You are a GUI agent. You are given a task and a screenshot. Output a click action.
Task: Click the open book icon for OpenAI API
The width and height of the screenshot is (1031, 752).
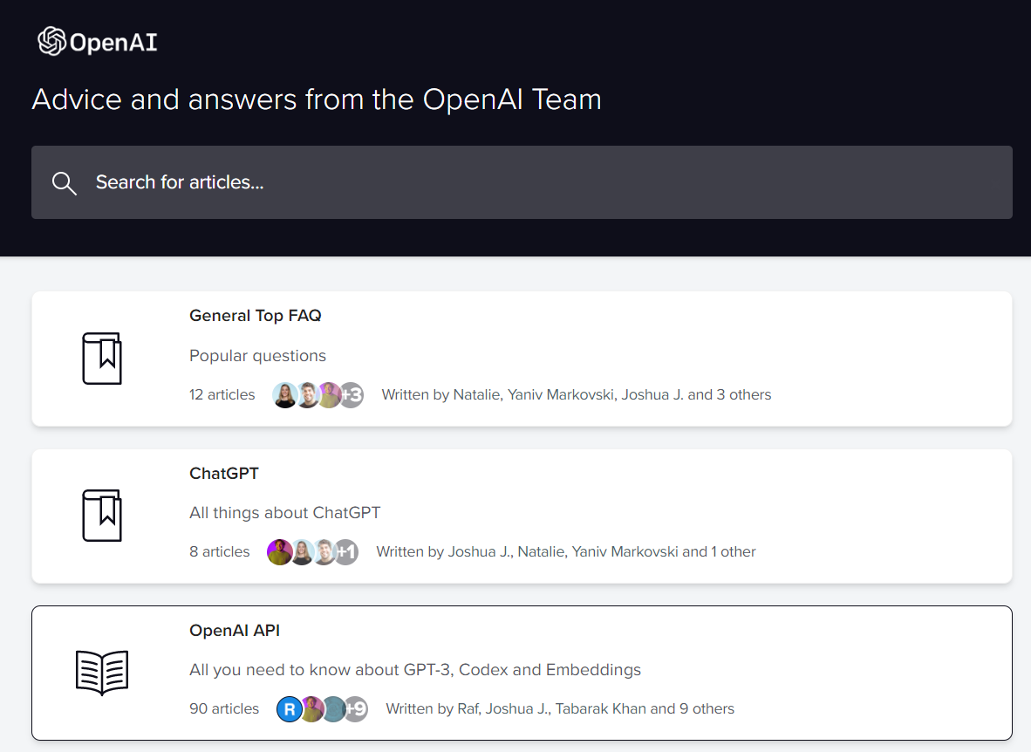pos(102,673)
